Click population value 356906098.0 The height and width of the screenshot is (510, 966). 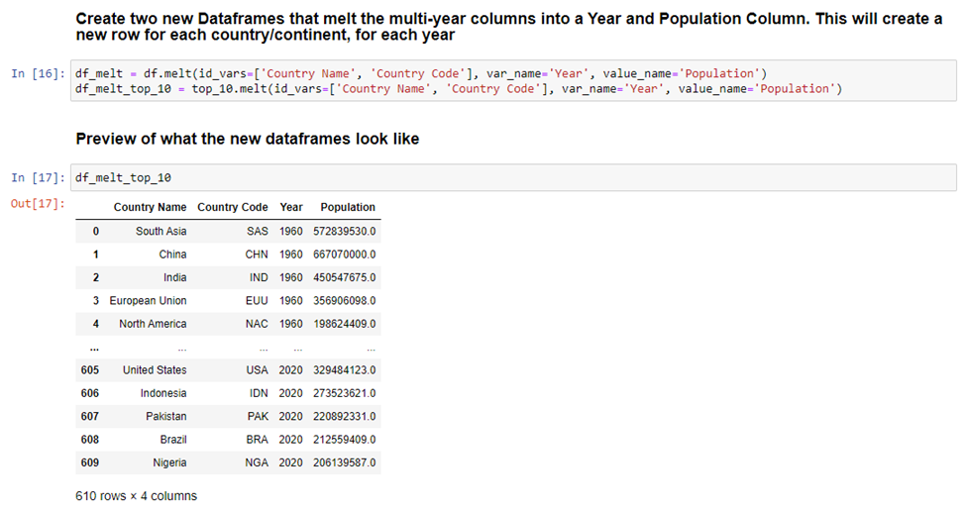pos(345,301)
